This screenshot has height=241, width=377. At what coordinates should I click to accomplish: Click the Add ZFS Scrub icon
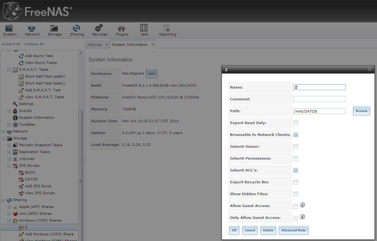[21, 186]
